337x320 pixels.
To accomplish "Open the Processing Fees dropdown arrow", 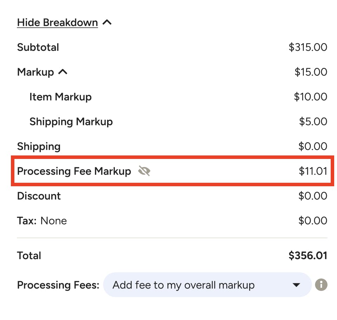I will (296, 285).
